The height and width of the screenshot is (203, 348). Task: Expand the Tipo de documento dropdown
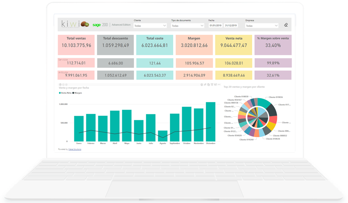coord(188,26)
